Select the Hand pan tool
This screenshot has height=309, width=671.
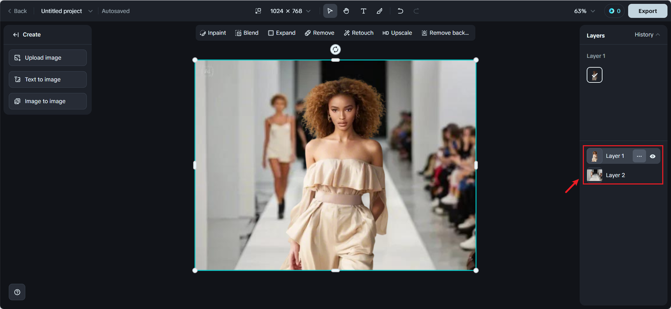347,11
